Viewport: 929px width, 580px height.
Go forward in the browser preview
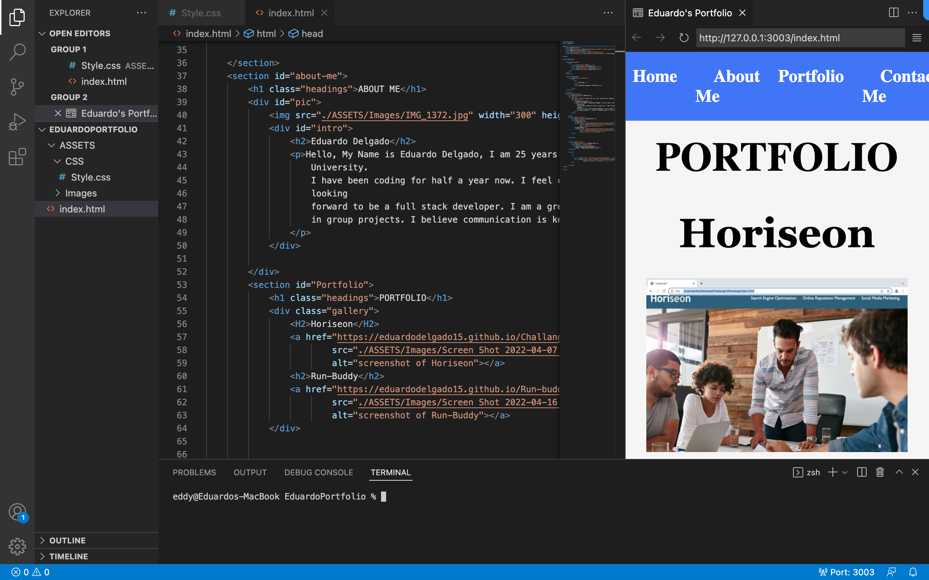tap(660, 38)
